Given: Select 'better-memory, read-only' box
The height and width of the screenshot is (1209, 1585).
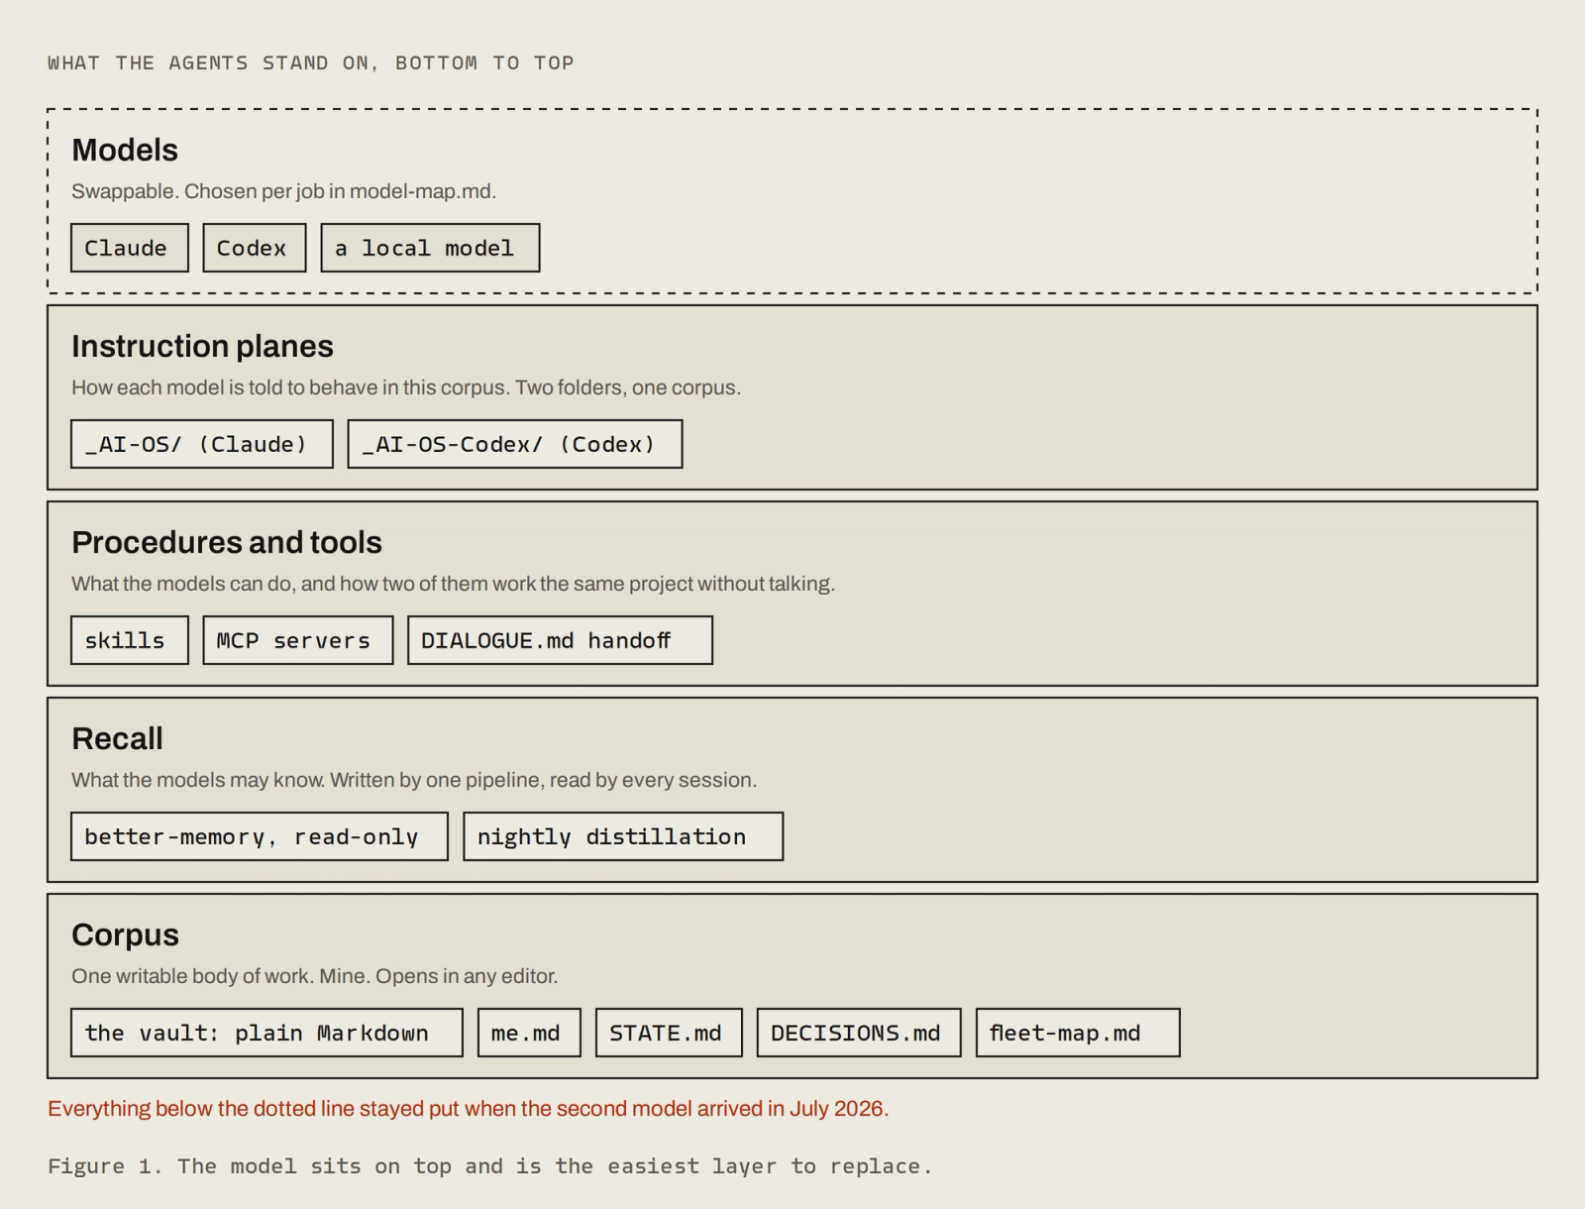Looking at the screenshot, I should click(260, 836).
